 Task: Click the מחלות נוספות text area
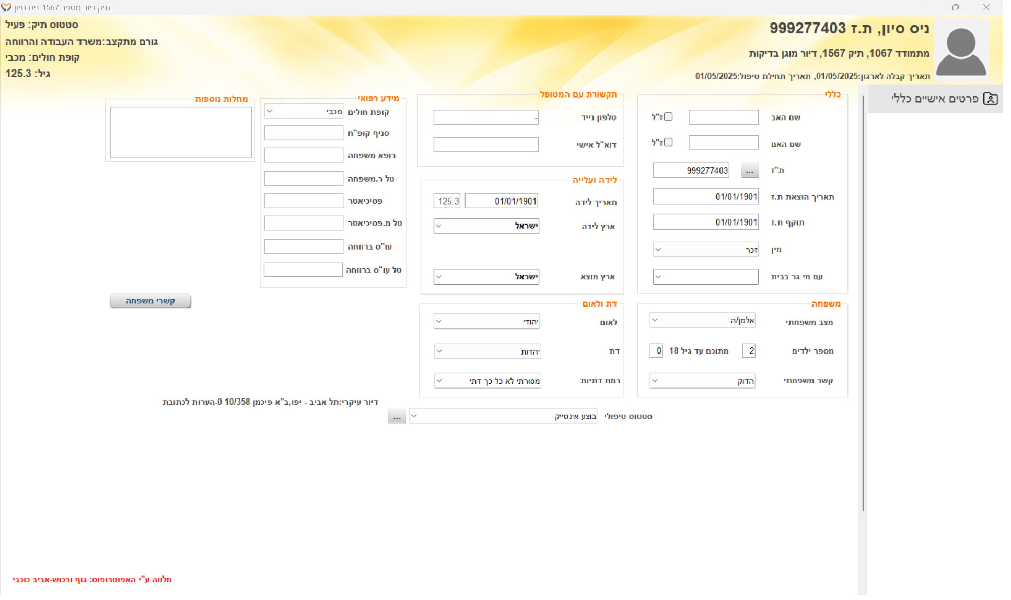click(181, 132)
